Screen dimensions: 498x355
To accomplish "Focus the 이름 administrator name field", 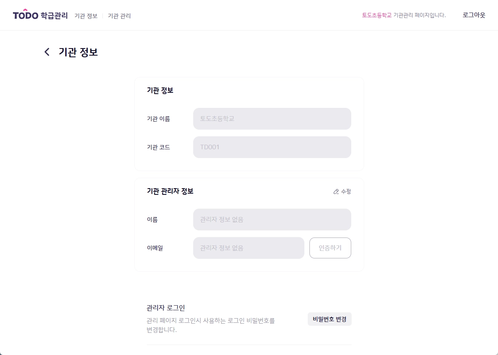I will tap(272, 220).
